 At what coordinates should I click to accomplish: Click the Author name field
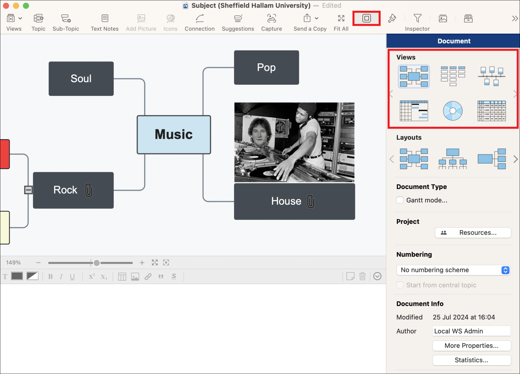coord(471,331)
